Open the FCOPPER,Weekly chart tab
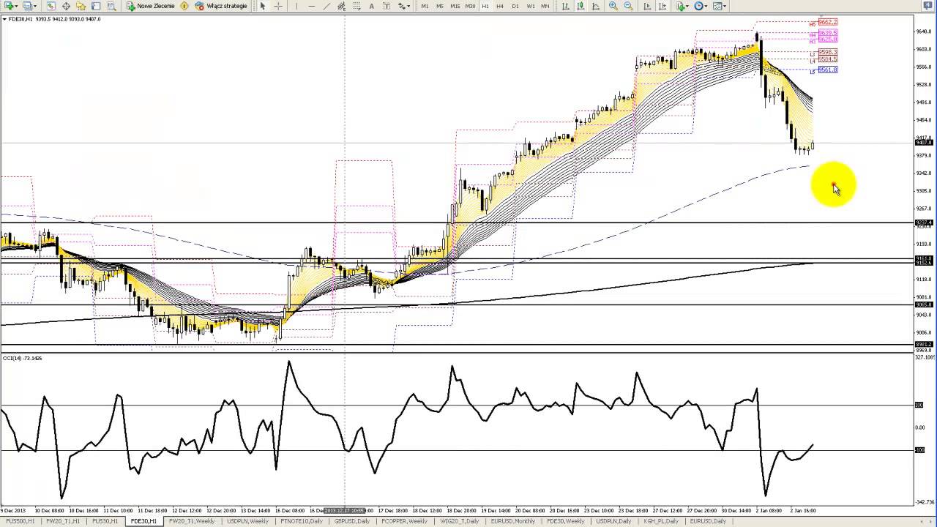This screenshot has height=527, width=937. pyautogui.click(x=405, y=521)
